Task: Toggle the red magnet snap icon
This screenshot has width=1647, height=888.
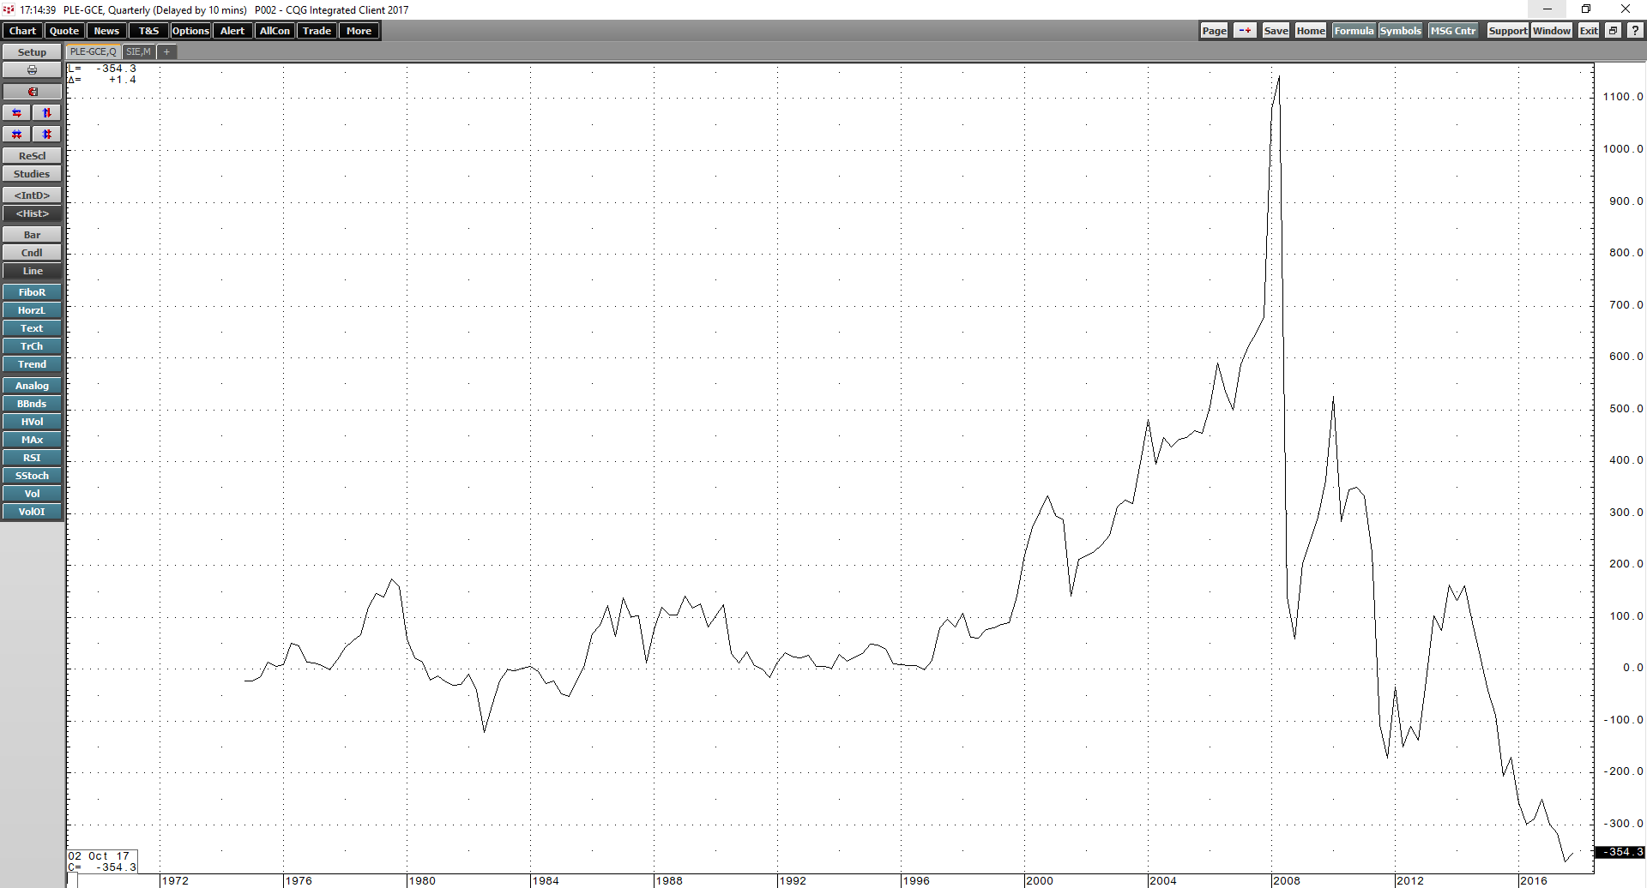Action: coord(32,92)
